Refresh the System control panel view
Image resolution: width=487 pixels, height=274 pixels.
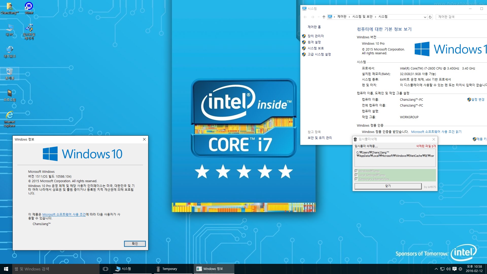click(x=430, y=17)
